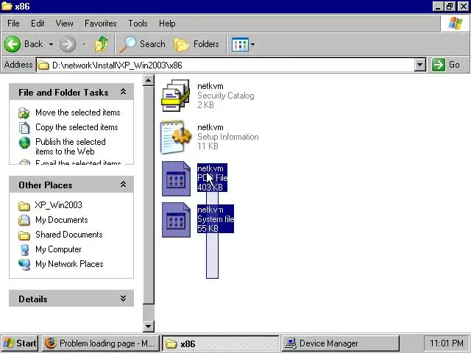Click the Publish to Web globe icon

pos(24,143)
